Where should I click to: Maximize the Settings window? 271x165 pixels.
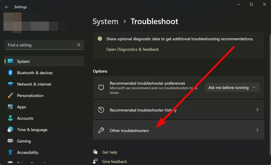(x=251, y=5)
